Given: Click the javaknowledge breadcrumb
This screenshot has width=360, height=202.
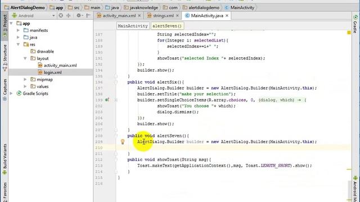Looking at the screenshot, I should pyautogui.click(x=141, y=7).
